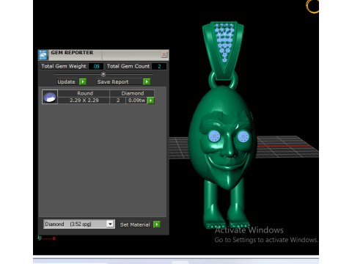Click the 'Total Gem Weight' label

tap(64, 66)
